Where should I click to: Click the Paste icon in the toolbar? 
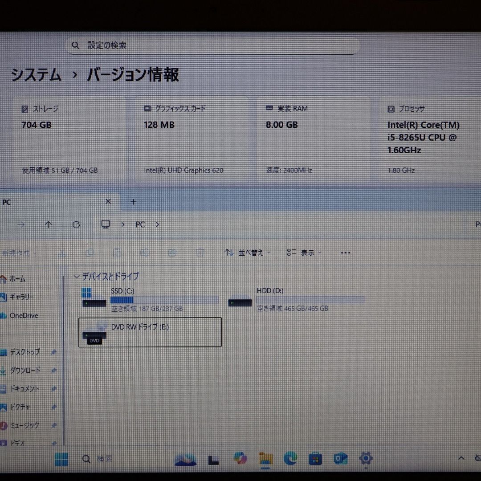117,253
